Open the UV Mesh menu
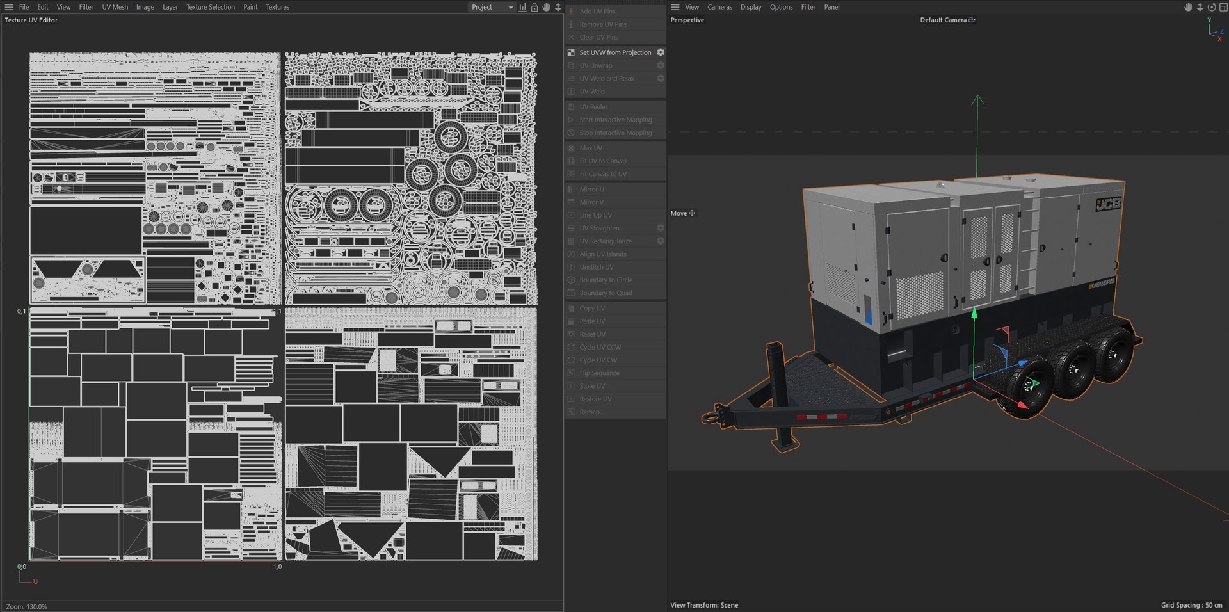 (115, 7)
